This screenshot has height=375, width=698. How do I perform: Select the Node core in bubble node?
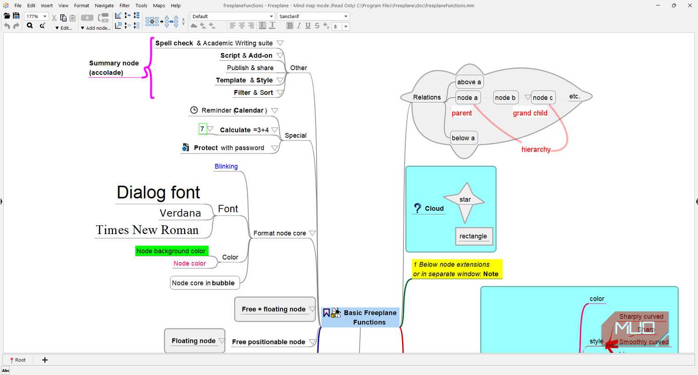pyautogui.click(x=205, y=283)
